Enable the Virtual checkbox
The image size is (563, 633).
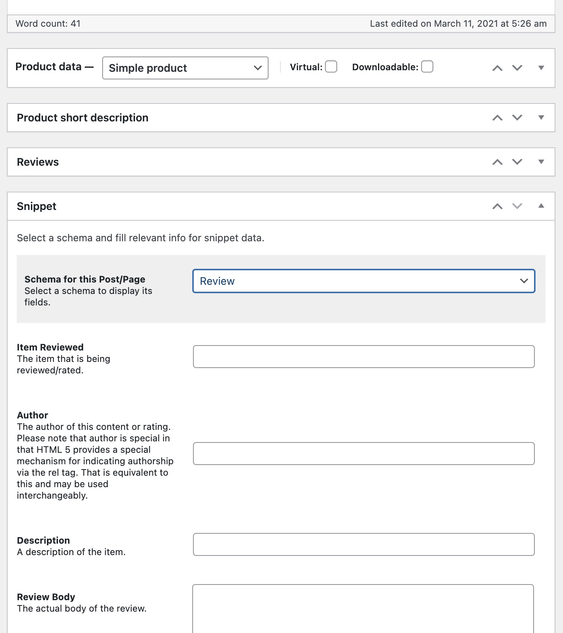pos(331,66)
